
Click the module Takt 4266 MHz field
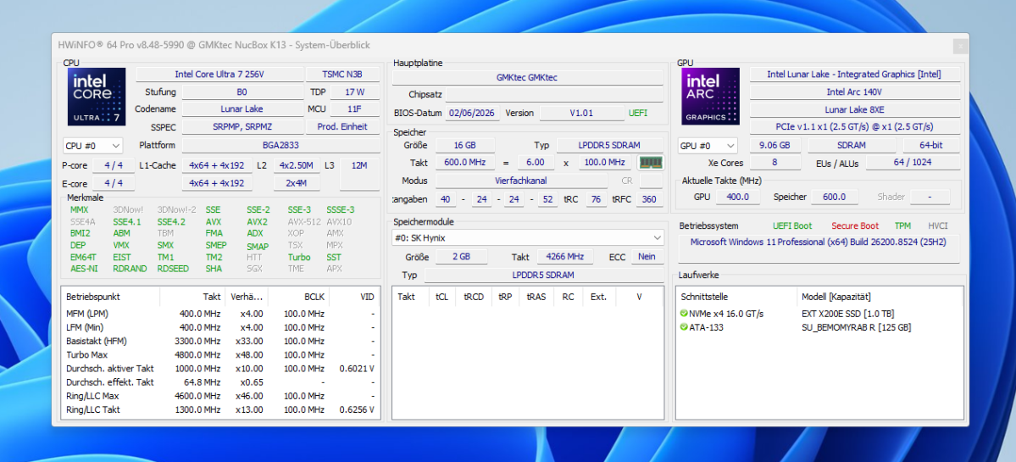point(565,257)
